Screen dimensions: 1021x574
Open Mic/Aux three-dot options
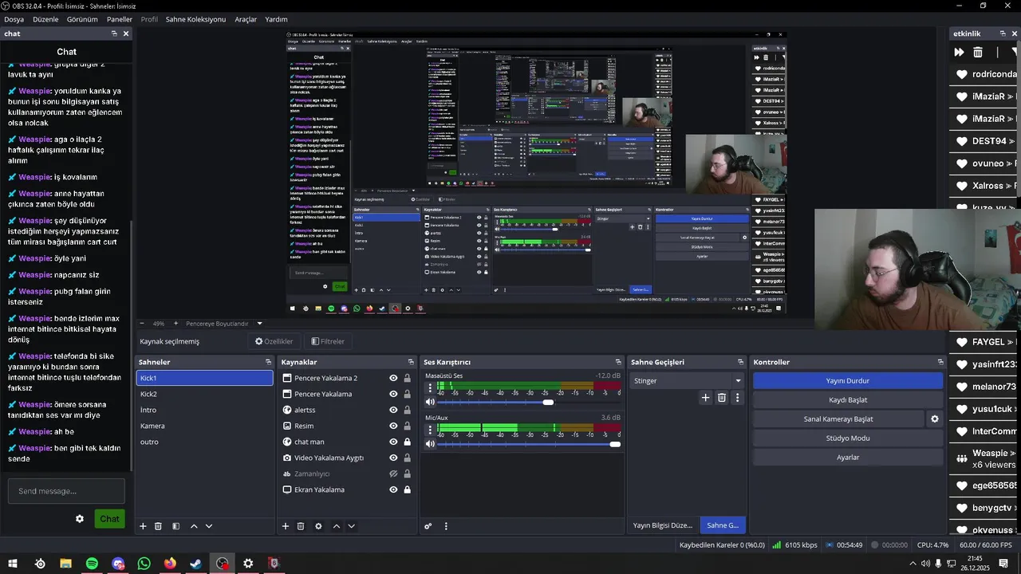click(431, 430)
